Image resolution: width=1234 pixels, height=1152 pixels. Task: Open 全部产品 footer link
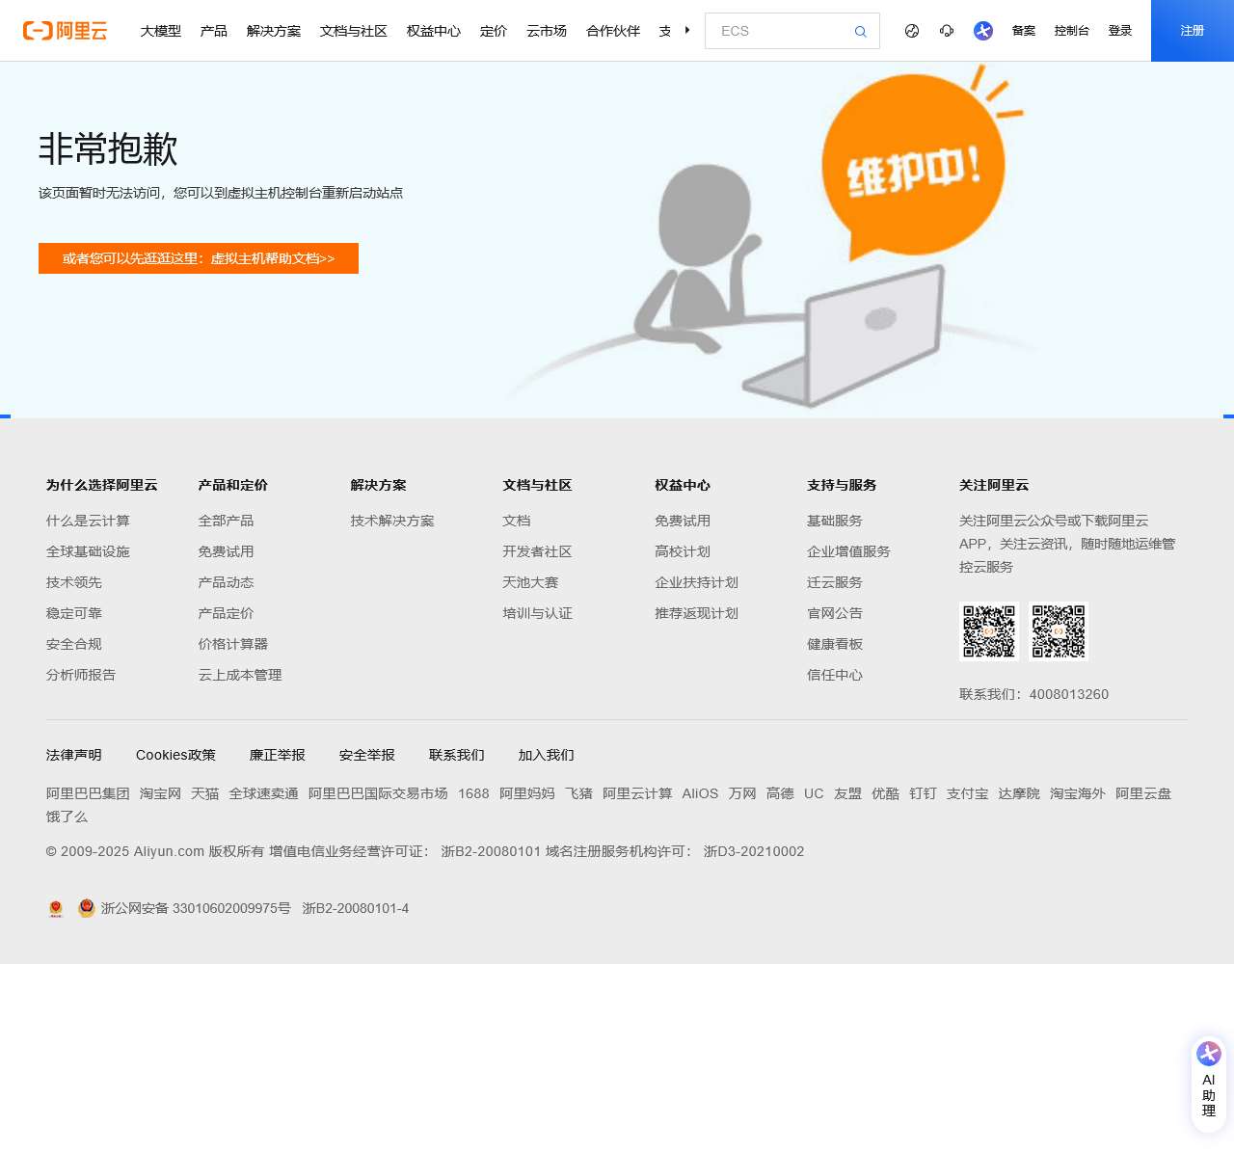[x=227, y=521]
